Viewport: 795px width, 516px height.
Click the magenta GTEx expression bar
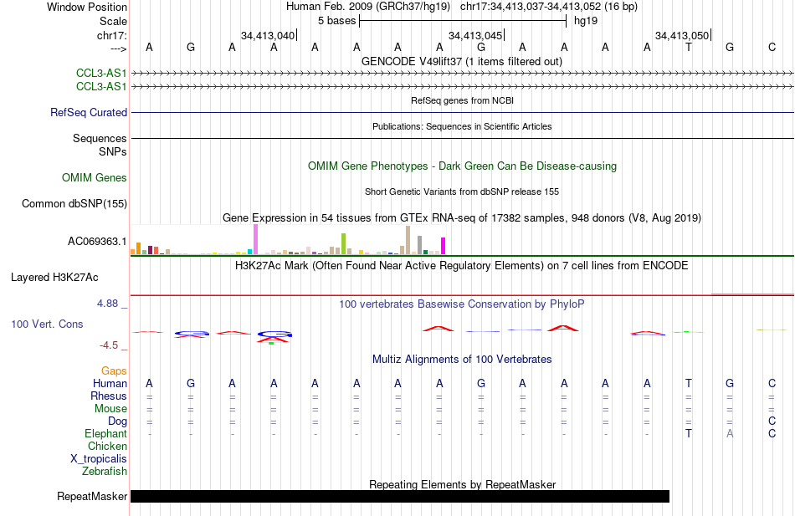coord(443,246)
